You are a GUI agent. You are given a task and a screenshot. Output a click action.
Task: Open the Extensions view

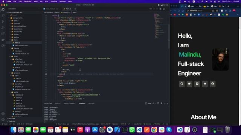pos(3,34)
